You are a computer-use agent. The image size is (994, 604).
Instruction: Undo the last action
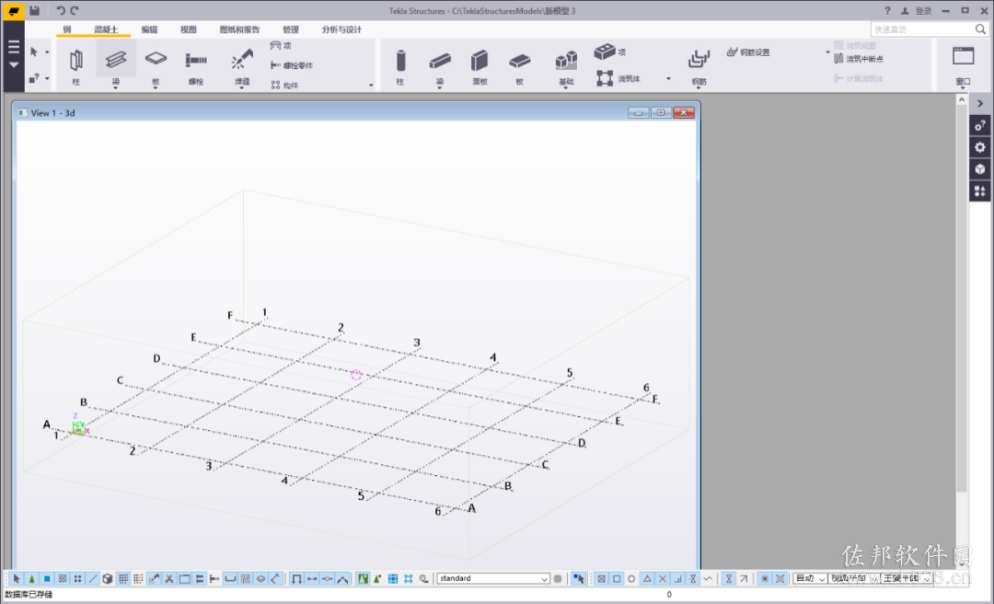60,10
